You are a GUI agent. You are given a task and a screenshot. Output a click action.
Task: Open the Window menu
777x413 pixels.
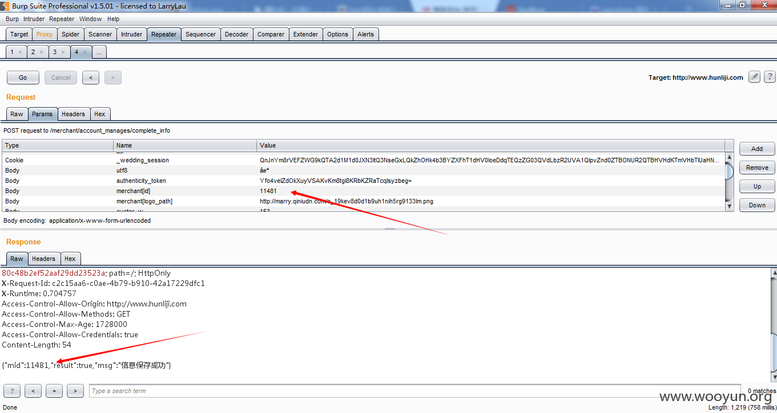coord(90,19)
